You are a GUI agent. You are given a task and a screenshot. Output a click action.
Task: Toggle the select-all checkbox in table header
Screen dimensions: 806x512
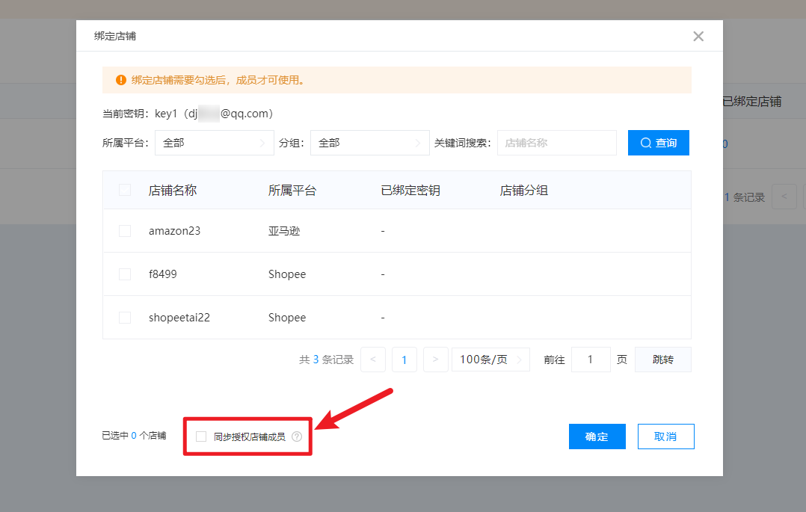125,190
